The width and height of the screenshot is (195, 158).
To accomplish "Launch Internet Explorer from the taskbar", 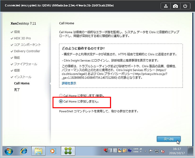I will [x=24, y=151].
